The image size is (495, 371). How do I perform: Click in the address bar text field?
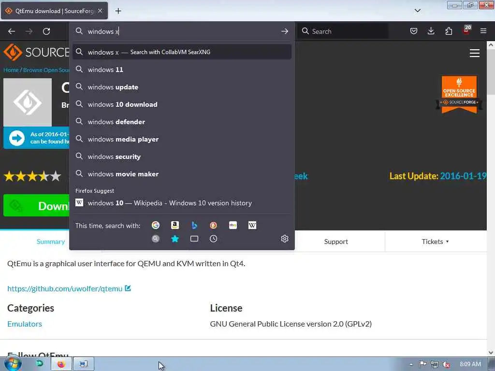(x=182, y=31)
